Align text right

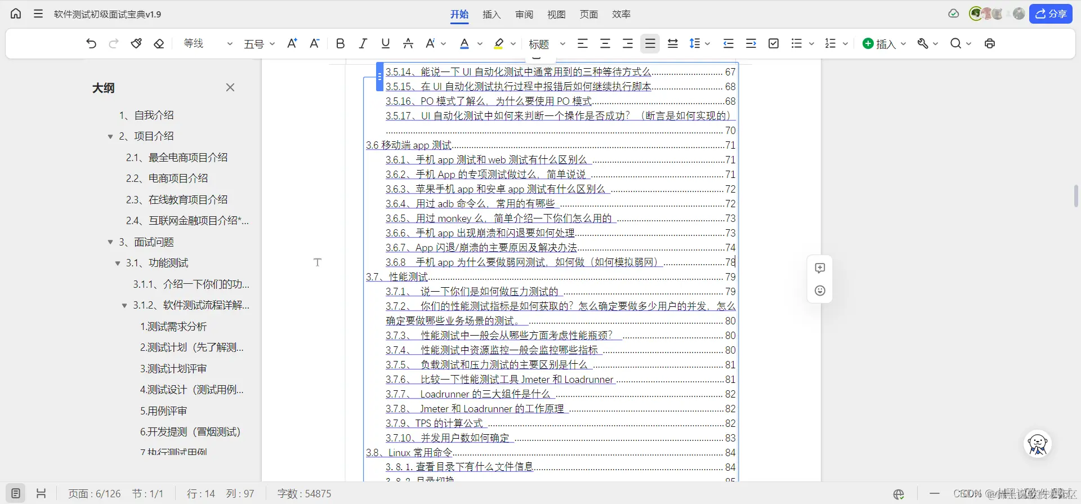click(628, 43)
